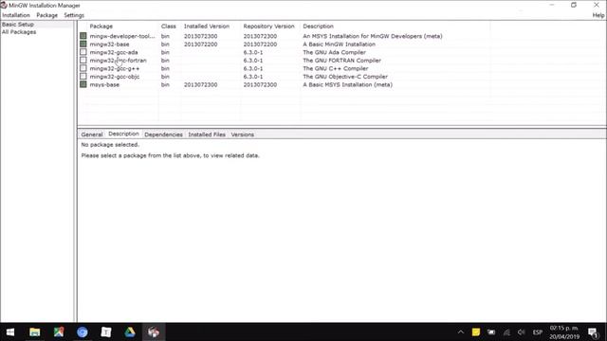The image size is (607, 341).
Task: Click the Installed Version column header
Action: pyautogui.click(x=207, y=27)
